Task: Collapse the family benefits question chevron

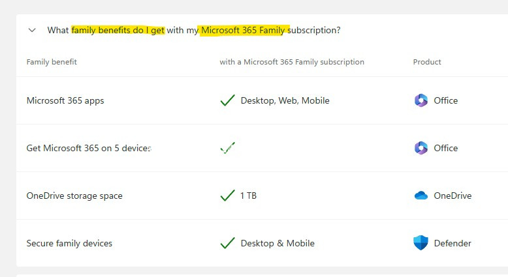Action: coord(32,30)
